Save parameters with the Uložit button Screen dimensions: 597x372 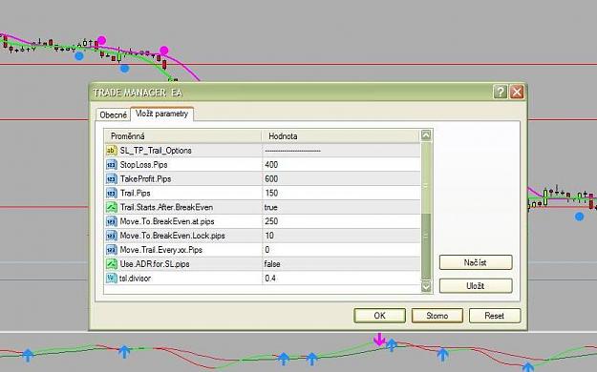(476, 285)
